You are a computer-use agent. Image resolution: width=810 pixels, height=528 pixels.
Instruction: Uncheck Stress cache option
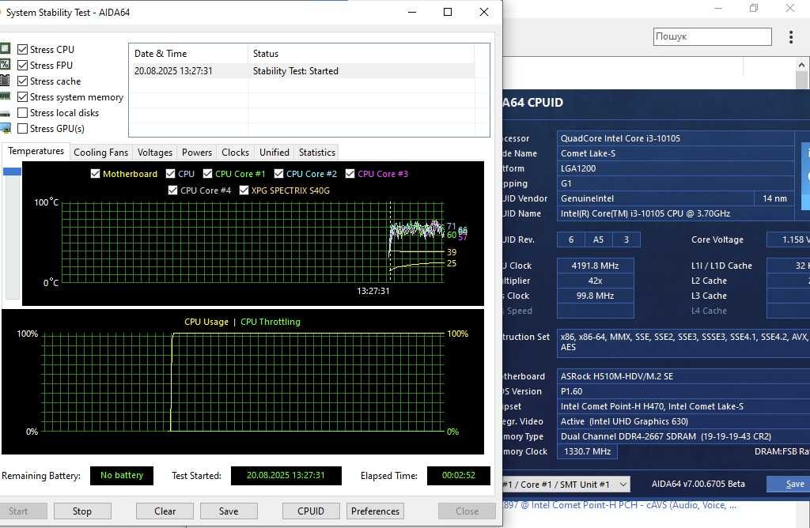click(x=22, y=81)
